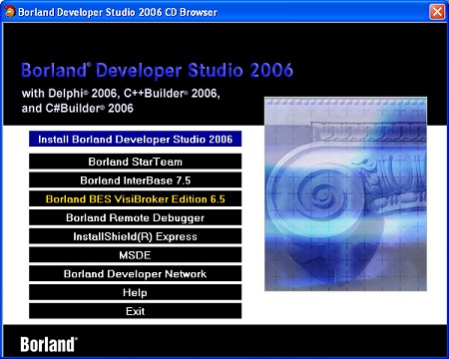Launch Borland Remote Debugger setup

[135, 217]
